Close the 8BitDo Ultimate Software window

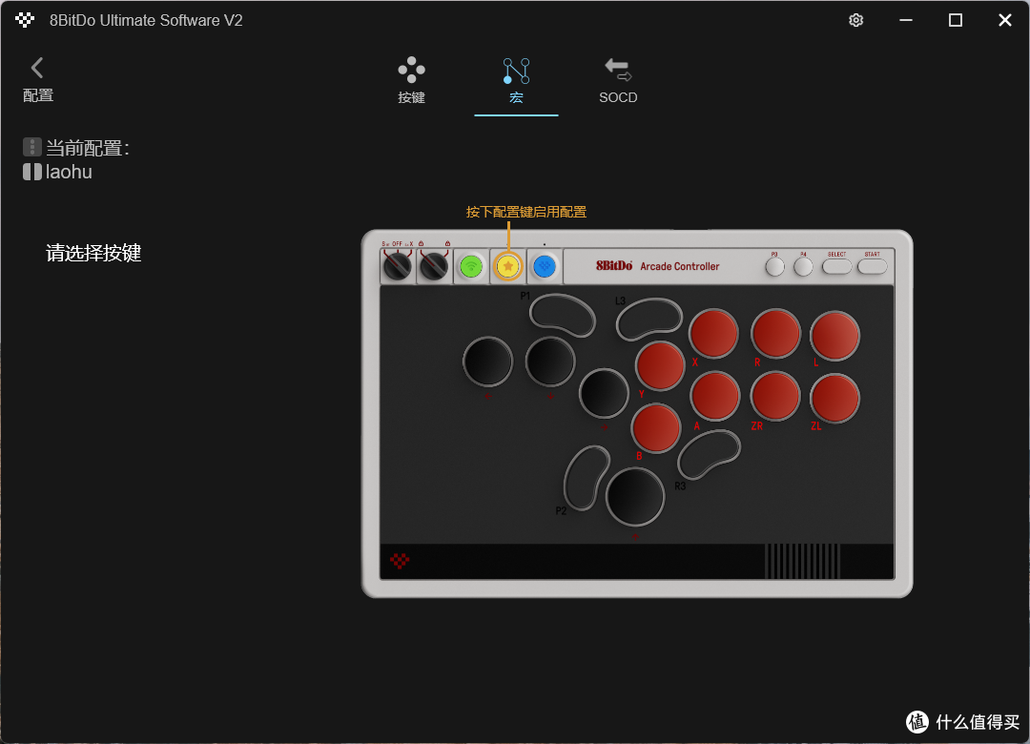(x=1005, y=20)
